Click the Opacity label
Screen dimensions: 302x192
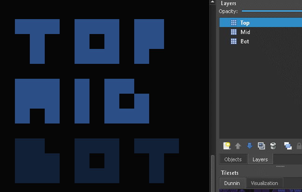(x=228, y=11)
